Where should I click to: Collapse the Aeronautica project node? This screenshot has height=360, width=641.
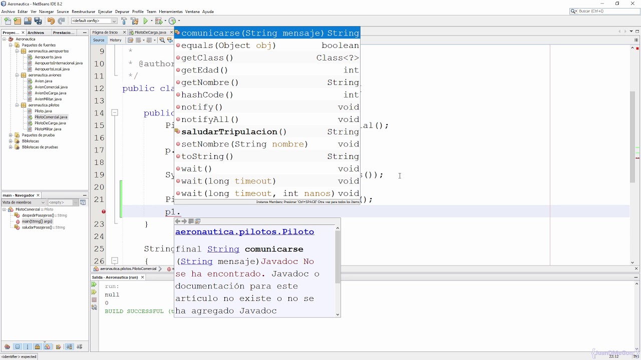[4, 39]
